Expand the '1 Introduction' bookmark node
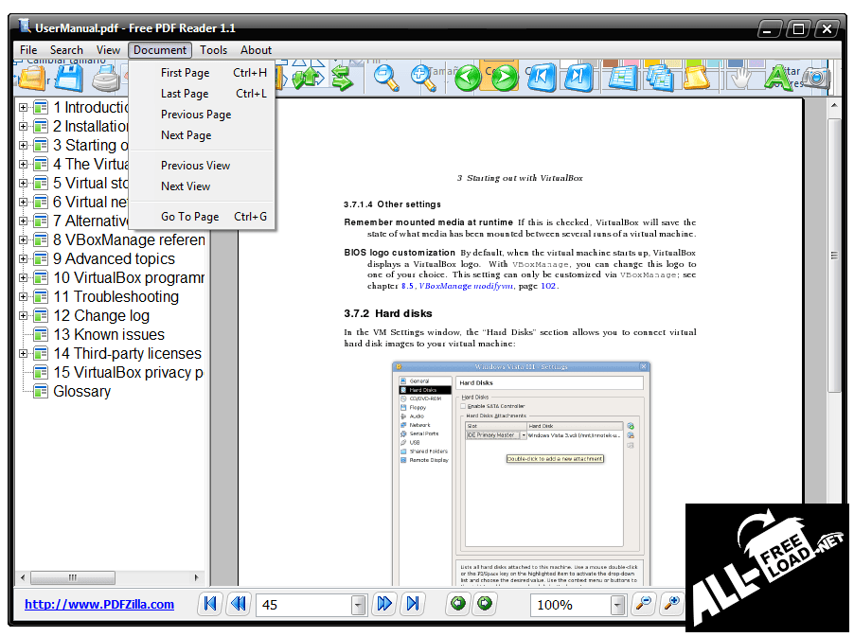854x637 pixels. (x=23, y=107)
